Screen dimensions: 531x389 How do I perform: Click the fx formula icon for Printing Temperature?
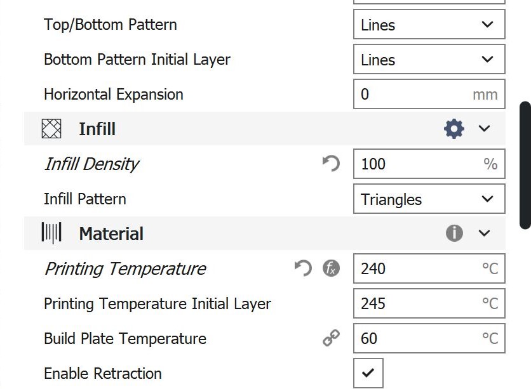pos(331,268)
